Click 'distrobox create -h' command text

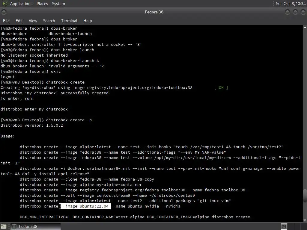(x=69, y=120)
